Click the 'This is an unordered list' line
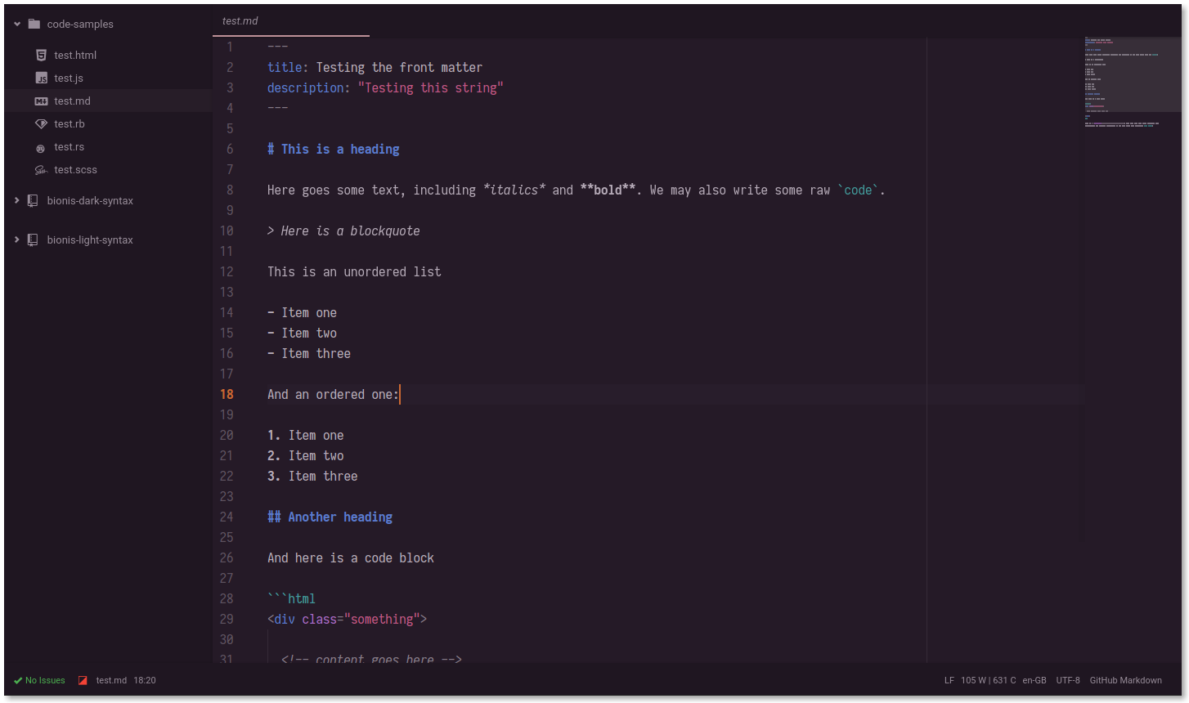 click(x=354, y=271)
